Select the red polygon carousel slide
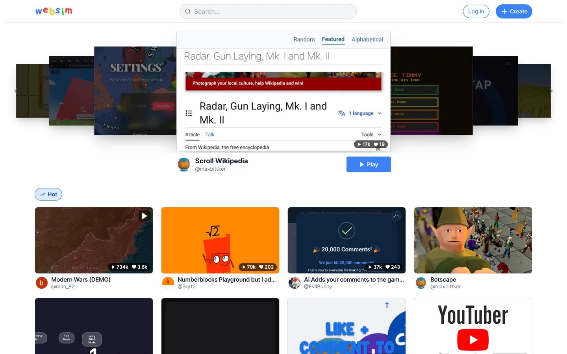The height and width of the screenshot is (354, 567). pos(71,91)
